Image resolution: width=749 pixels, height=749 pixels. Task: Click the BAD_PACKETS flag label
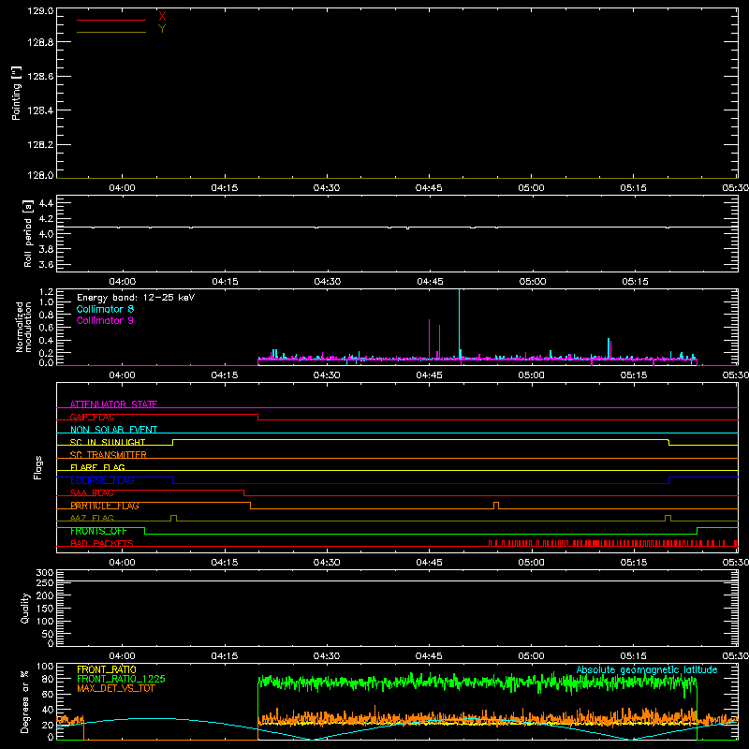pos(102,544)
